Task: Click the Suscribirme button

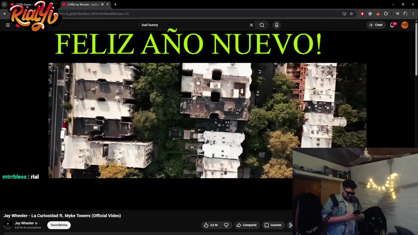Action: point(59,225)
